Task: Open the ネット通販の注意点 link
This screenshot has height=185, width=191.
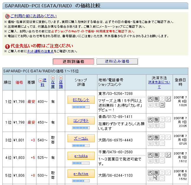Action: click(x=40, y=51)
